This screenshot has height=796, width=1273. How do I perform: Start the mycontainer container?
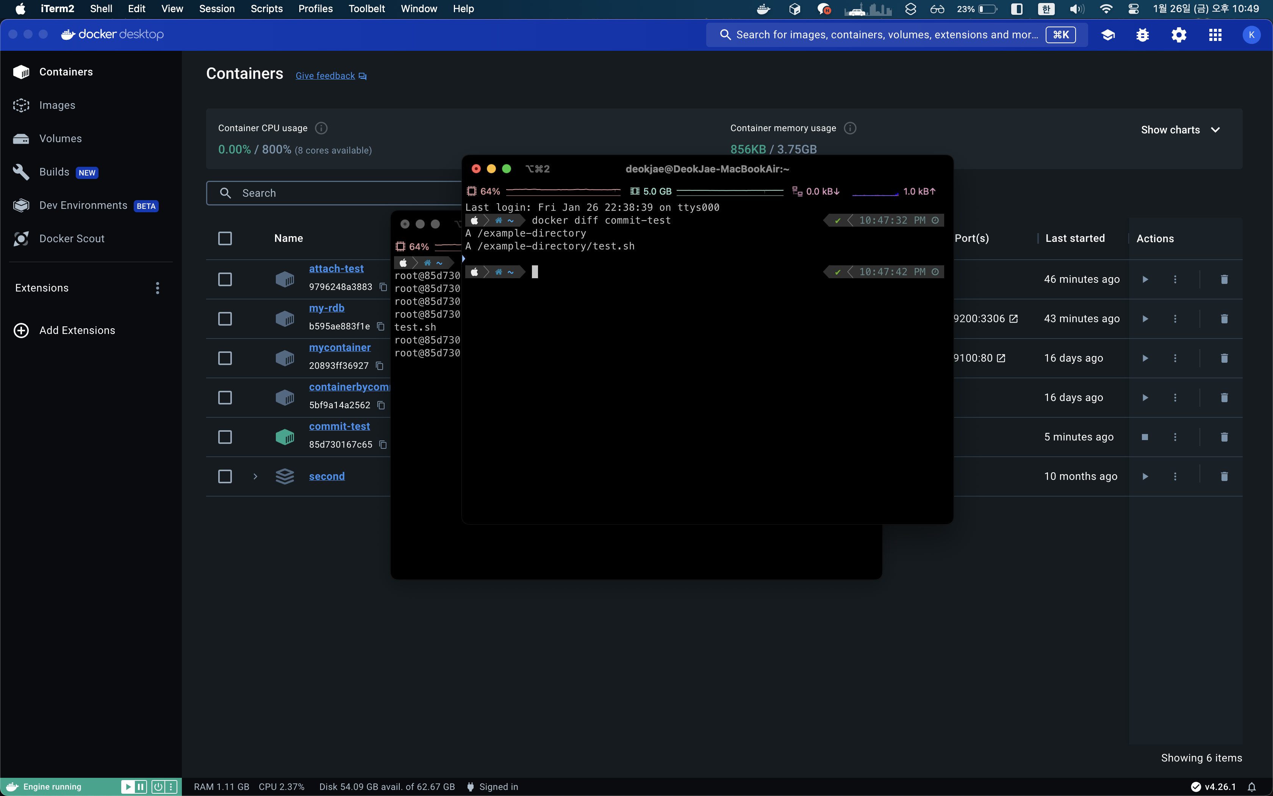[1145, 358]
